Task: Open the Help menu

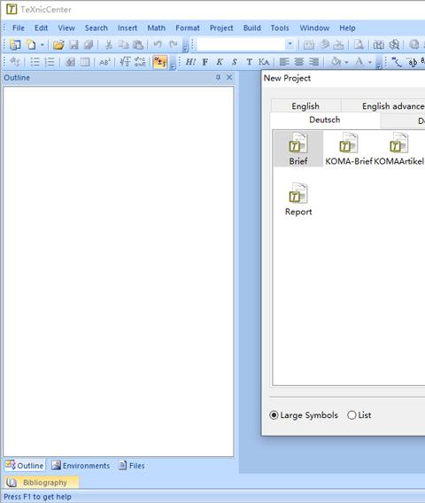Action: [347, 28]
